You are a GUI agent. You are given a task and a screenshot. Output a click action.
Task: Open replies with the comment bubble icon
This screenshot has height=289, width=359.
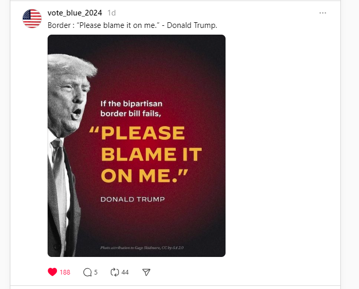pyautogui.click(x=87, y=272)
